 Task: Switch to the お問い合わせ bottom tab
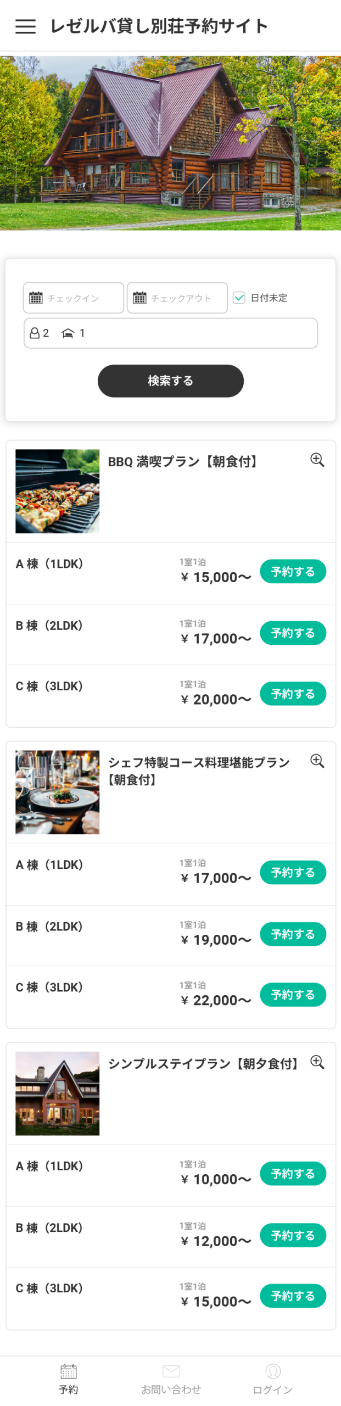coord(171,1379)
